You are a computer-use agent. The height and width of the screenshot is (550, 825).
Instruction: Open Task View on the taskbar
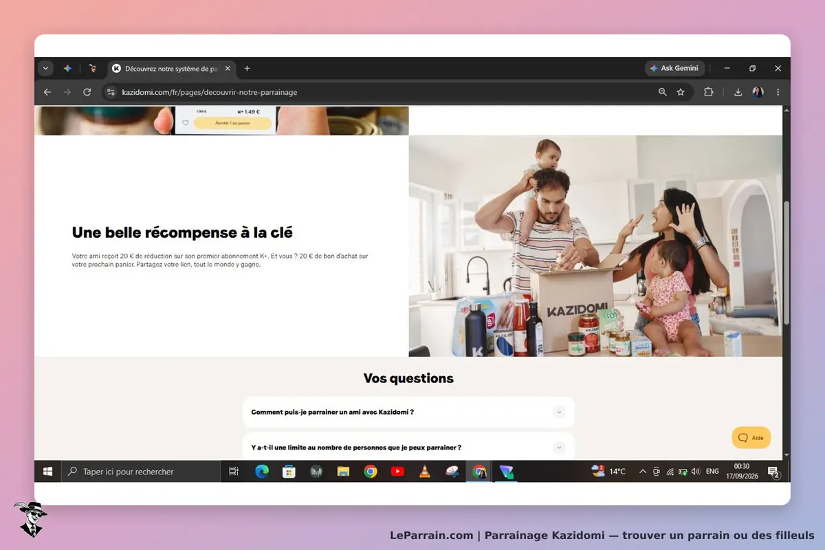click(x=234, y=472)
